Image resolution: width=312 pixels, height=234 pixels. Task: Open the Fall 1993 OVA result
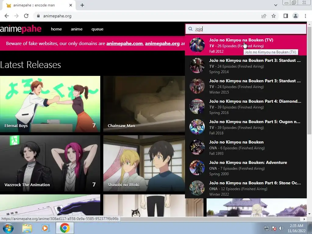coord(246,148)
